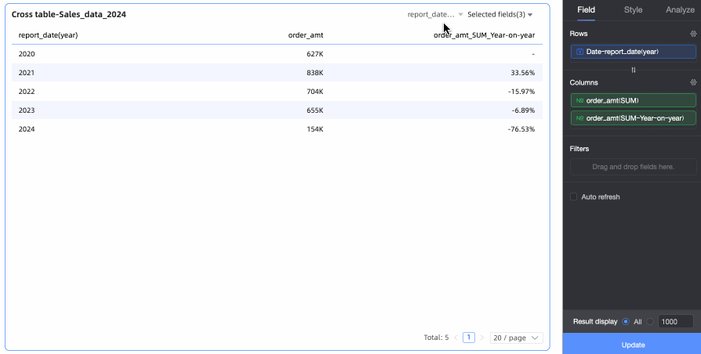Click the -76.53% value cell
Viewport: 701px width, 354px height.
coord(521,129)
